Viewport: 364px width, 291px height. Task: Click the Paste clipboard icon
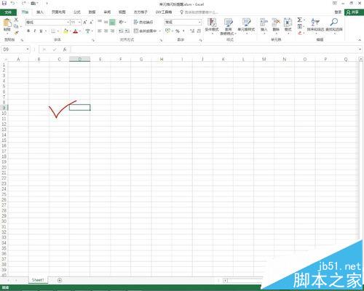coord(7,23)
